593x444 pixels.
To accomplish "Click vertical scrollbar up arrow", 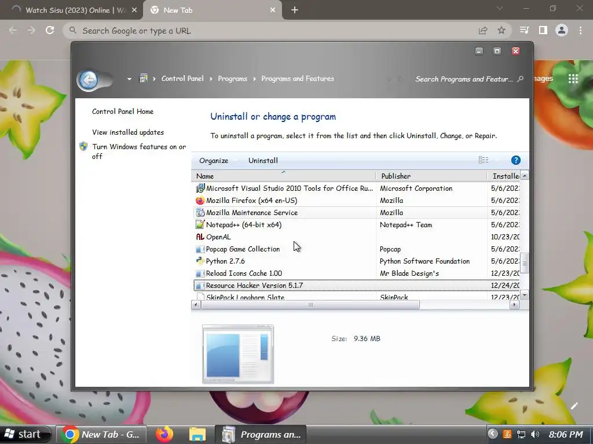I will point(525,176).
